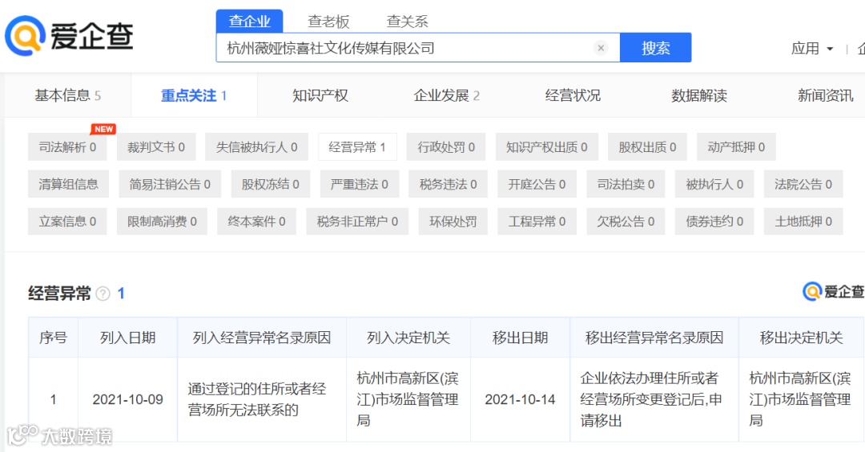Click the 2021-10-14 date cell
Image resolution: width=865 pixels, height=452 pixels.
point(520,400)
